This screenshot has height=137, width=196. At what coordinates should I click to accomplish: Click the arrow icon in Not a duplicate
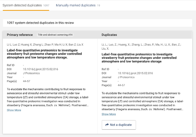pos(107,125)
